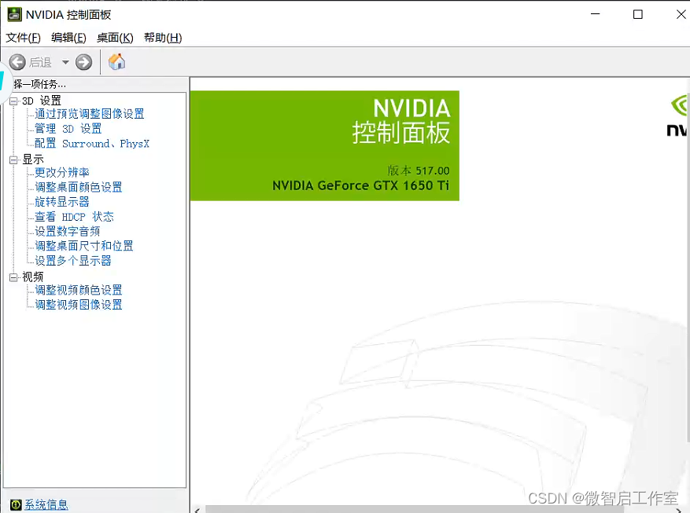Select 通过预览调整图像设置

(90, 114)
